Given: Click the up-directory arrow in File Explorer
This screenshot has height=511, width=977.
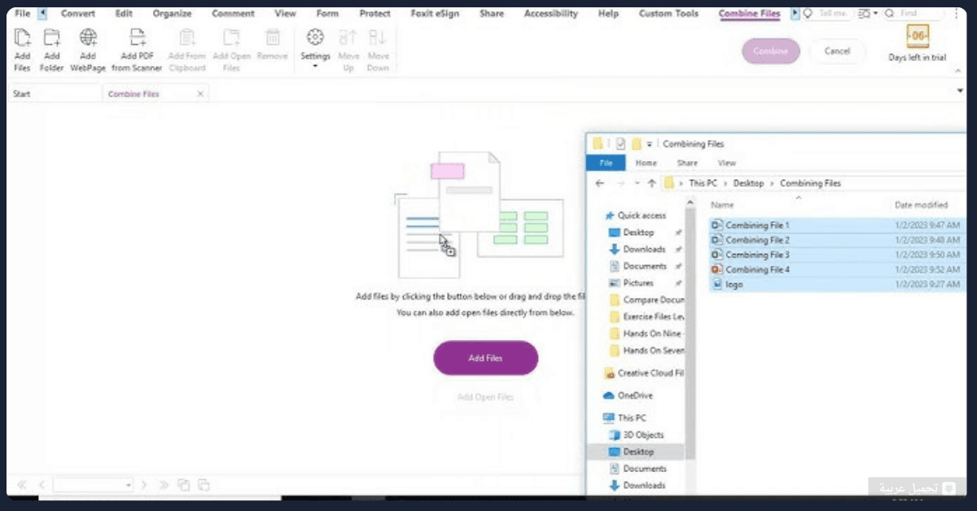Looking at the screenshot, I should coord(651,183).
